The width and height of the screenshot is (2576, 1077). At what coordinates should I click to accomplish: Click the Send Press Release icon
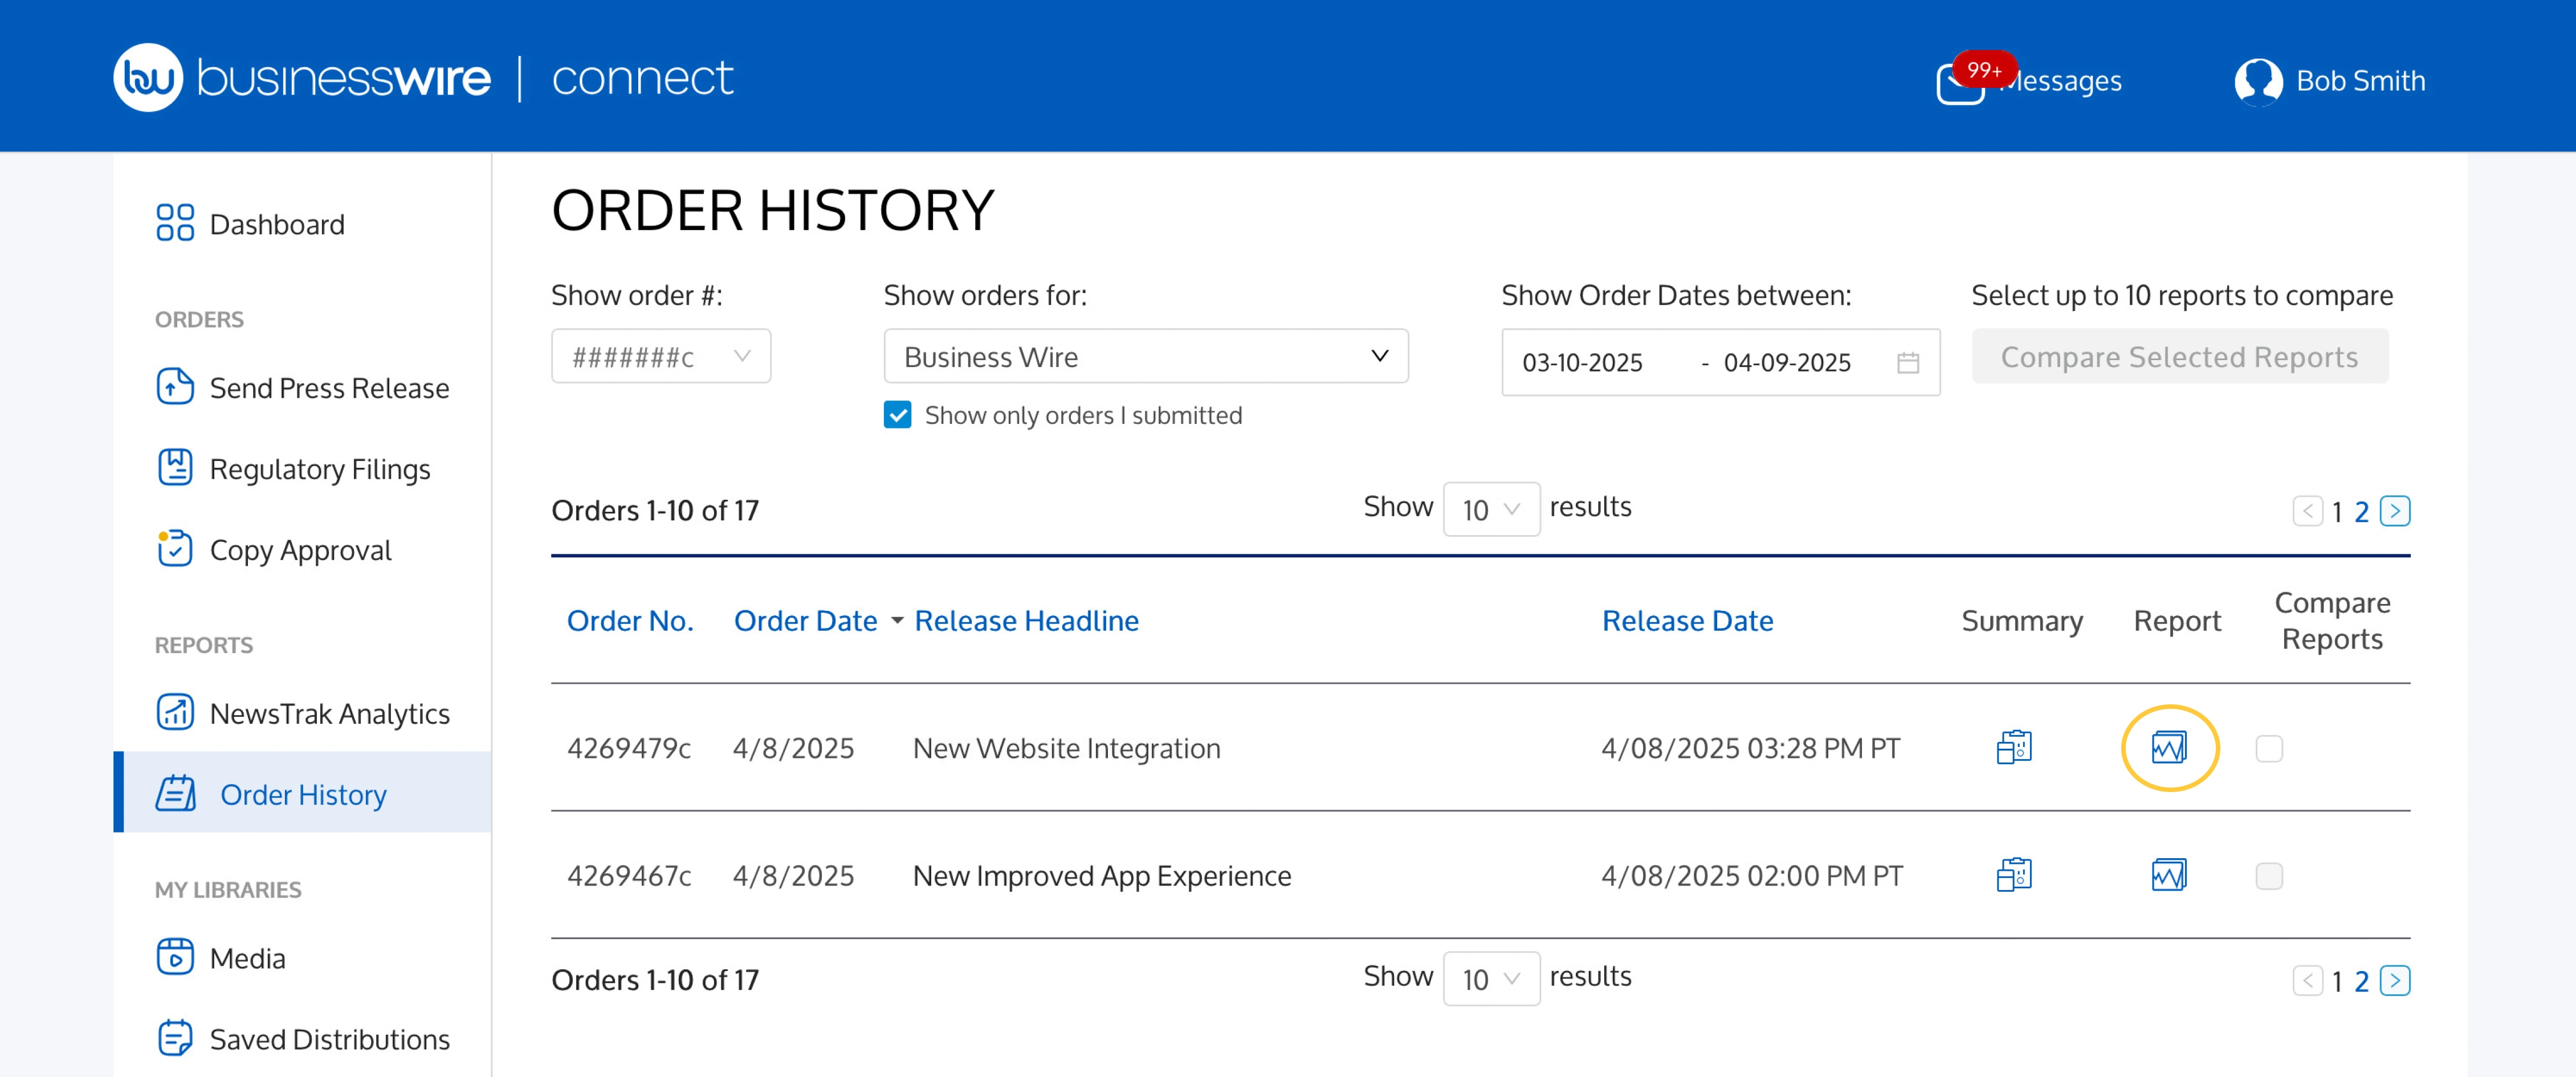[175, 386]
